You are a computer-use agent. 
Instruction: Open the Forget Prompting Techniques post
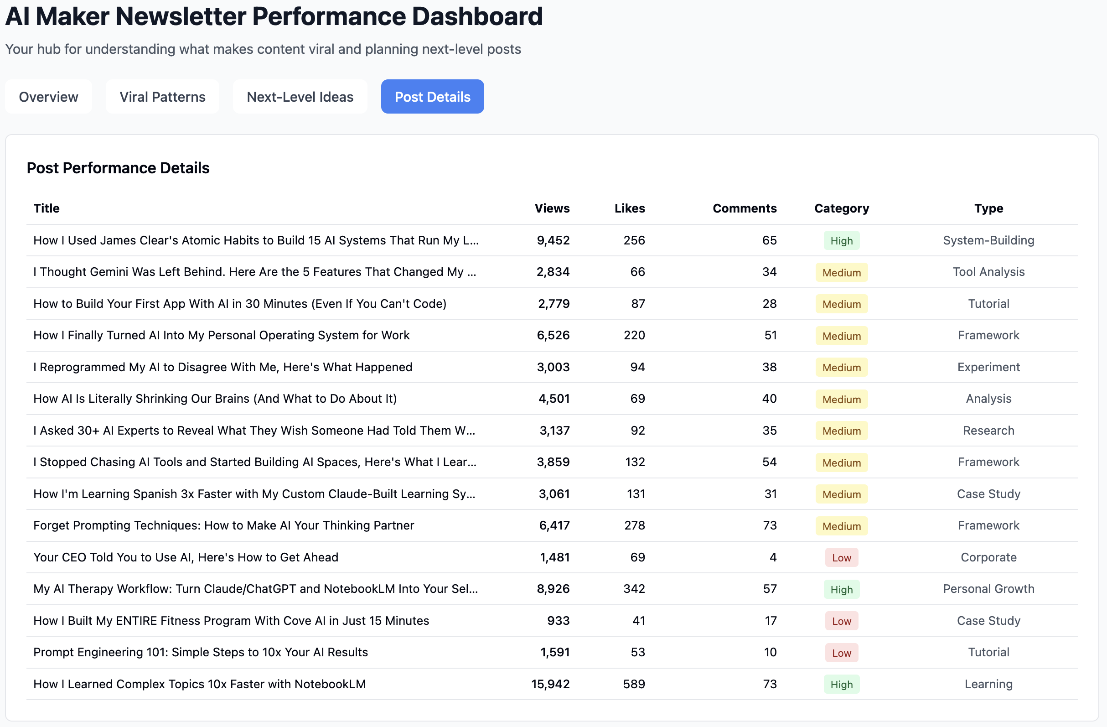click(x=224, y=525)
